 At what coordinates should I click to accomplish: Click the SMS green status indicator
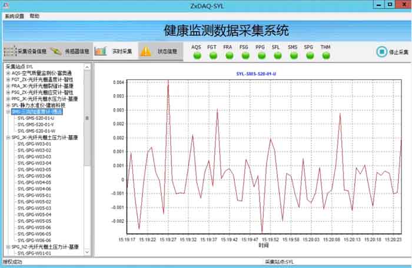(x=293, y=55)
